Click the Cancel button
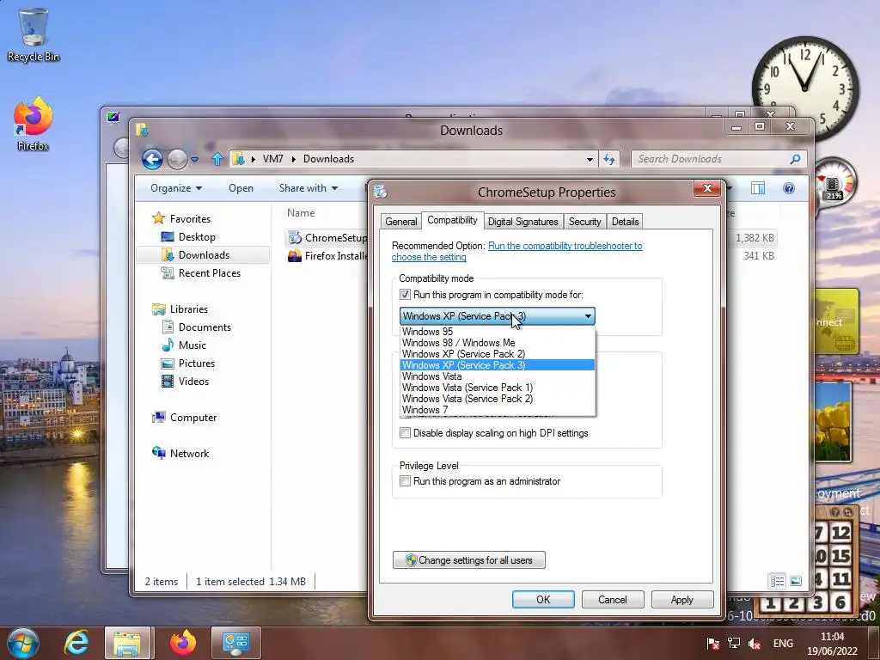The width and height of the screenshot is (880, 660). 612,600
